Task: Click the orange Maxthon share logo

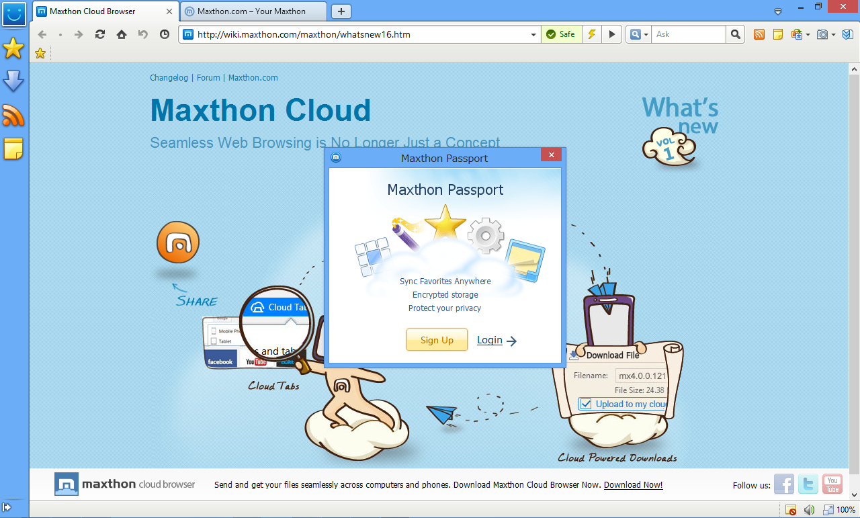Action: tap(178, 243)
